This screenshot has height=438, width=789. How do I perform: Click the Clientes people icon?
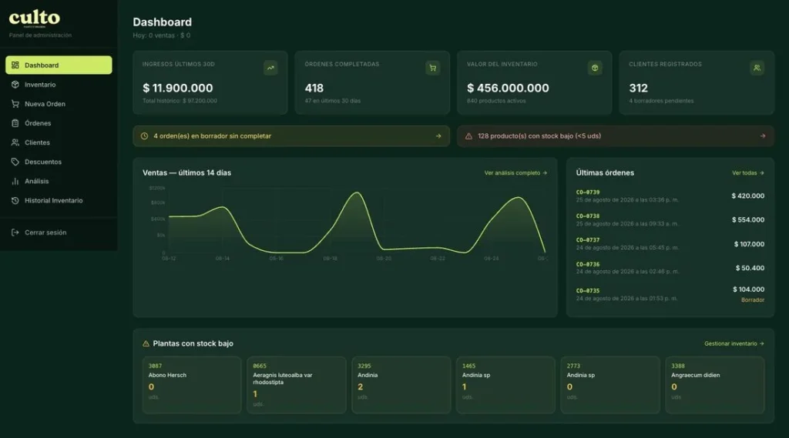click(15, 142)
